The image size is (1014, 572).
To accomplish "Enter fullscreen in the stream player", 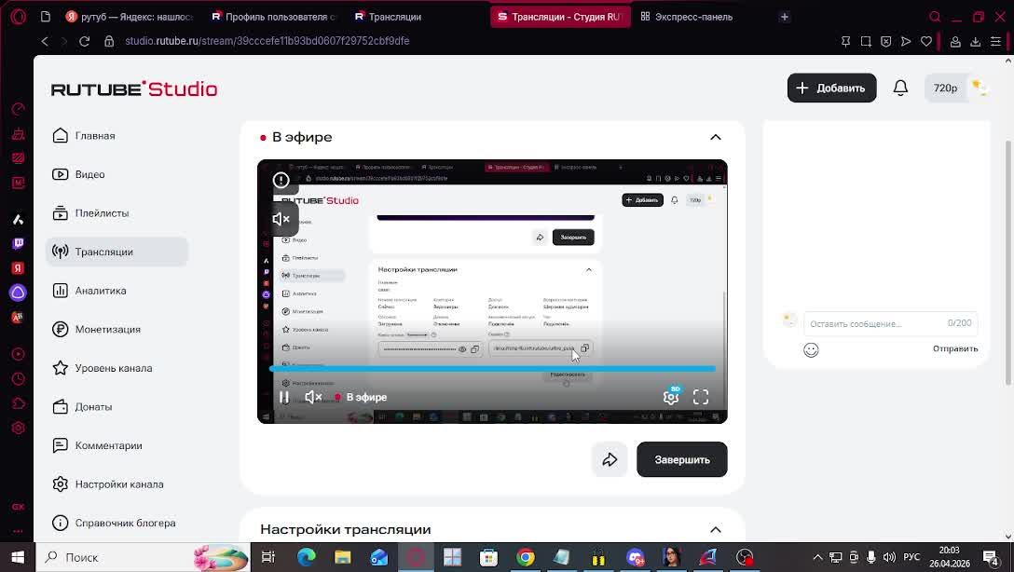I will click(x=701, y=397).
